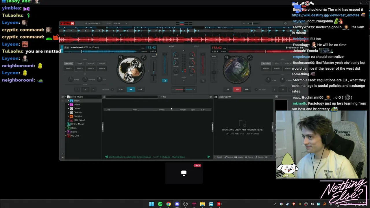Click the left deck Mix Assist icon
The image size is (370, 208).
112,90
